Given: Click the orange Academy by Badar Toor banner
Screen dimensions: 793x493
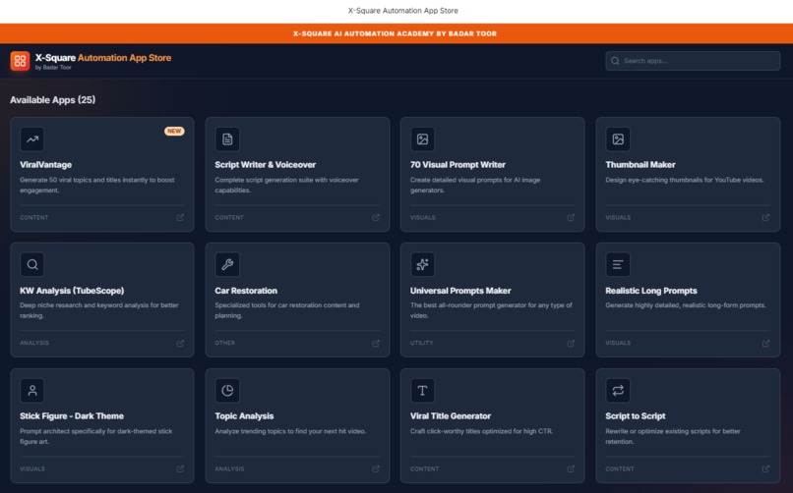Looking at the screenshot, I should pos(396,33).
